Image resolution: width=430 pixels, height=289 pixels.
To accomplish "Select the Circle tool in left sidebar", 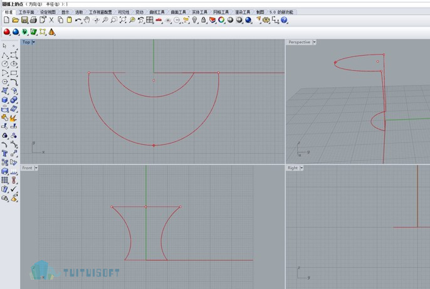I will point(4,64).
